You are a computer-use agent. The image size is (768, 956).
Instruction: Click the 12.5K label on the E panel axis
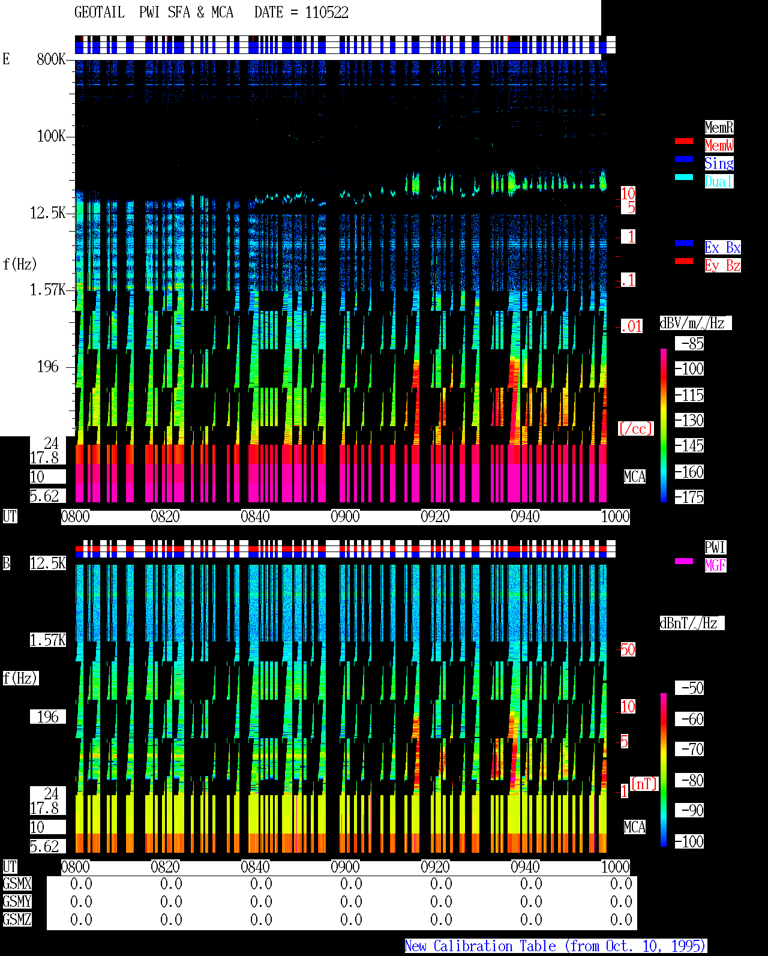click(x=48, y=212)
